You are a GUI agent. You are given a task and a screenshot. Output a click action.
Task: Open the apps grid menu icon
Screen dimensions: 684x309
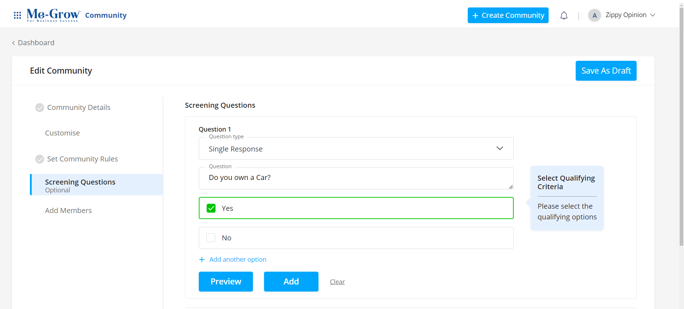[x=17, y=15]
